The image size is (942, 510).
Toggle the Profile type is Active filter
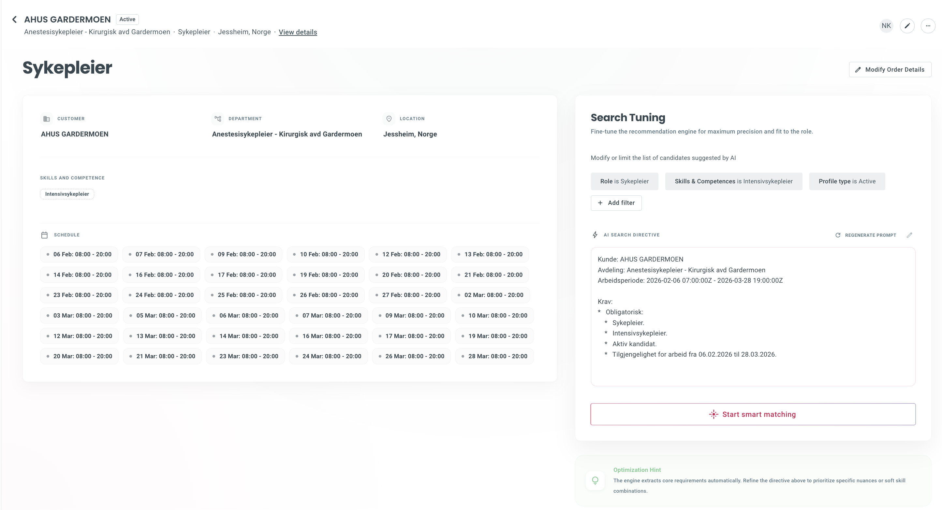847,181
